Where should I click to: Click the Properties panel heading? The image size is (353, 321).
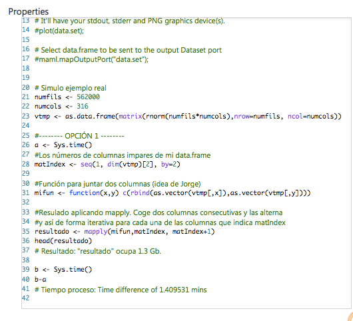[29, 11]
